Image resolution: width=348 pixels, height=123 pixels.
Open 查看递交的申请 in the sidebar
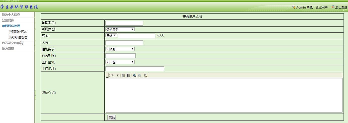tap(13, 43)
